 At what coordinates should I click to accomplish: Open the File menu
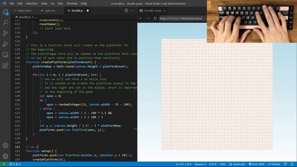coord(12,3)
